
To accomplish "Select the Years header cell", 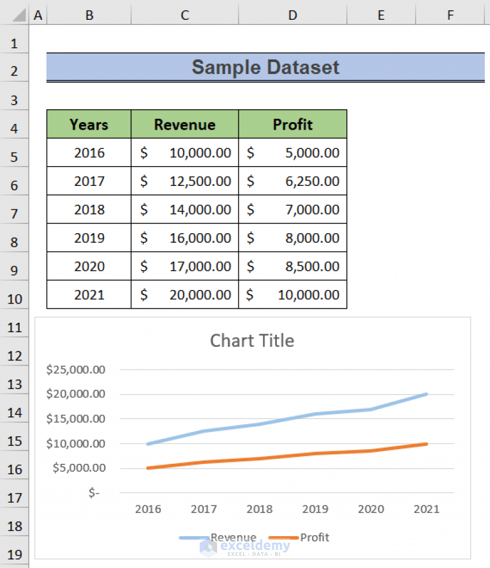I will pyautogui.click(x=89, y=125).
